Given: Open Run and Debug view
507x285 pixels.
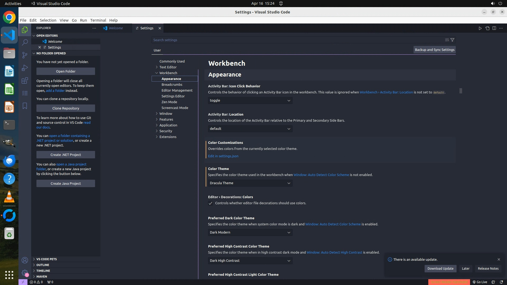Looking at the screenshot, I should pyautogui.click(x=25, y=68).
